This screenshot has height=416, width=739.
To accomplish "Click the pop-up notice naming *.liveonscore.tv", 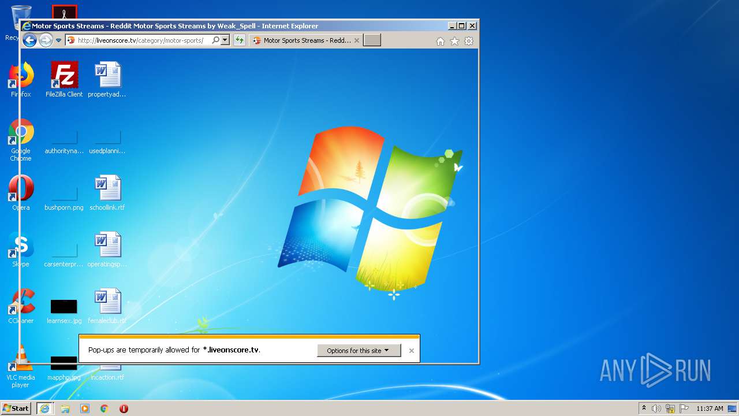I will click(174, 350).
